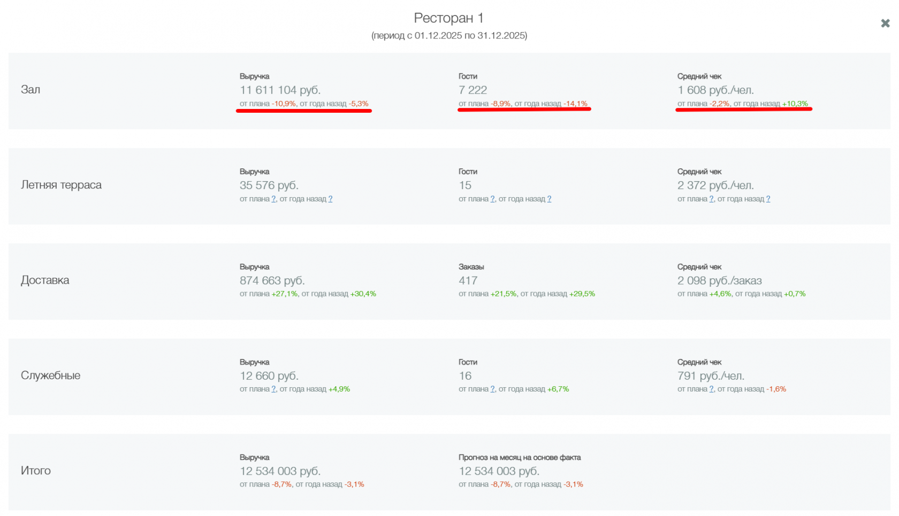Image resolution: width=899 pixels, height=516 pixels.
Task: Open Летняя терраса Выручка 'от года назад' question mark
Action: (x=330, y=199)
